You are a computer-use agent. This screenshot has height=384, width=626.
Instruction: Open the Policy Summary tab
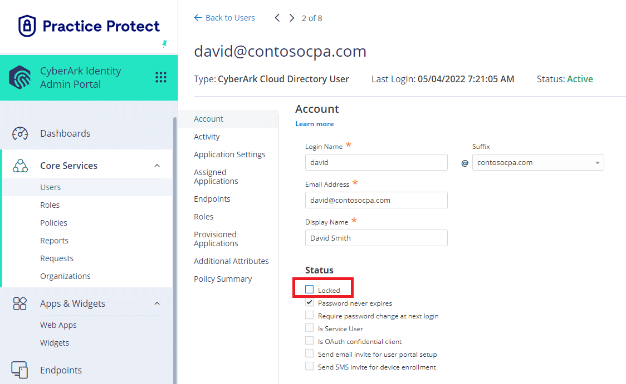click(x=223, y=279)
